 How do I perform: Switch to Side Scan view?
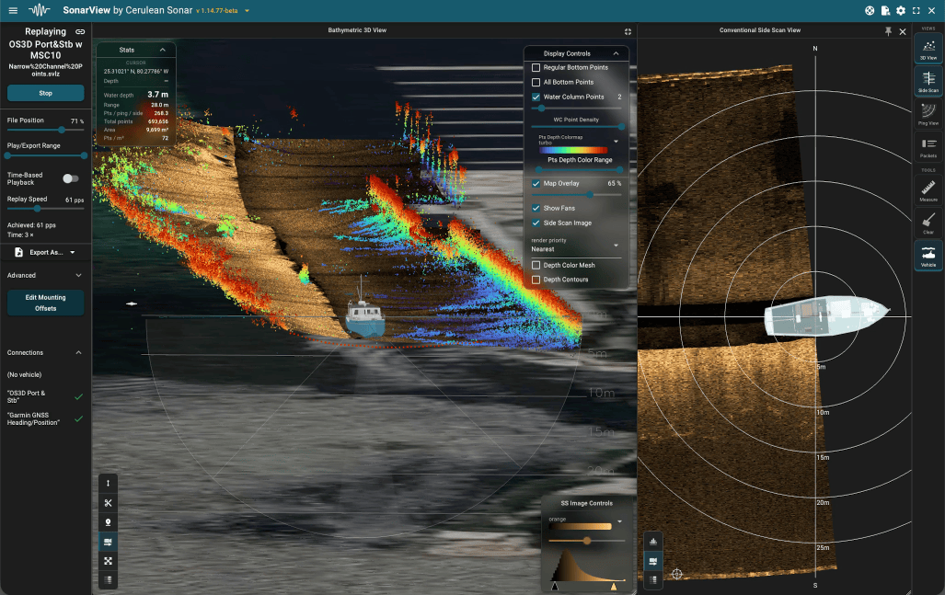(928, 81)
